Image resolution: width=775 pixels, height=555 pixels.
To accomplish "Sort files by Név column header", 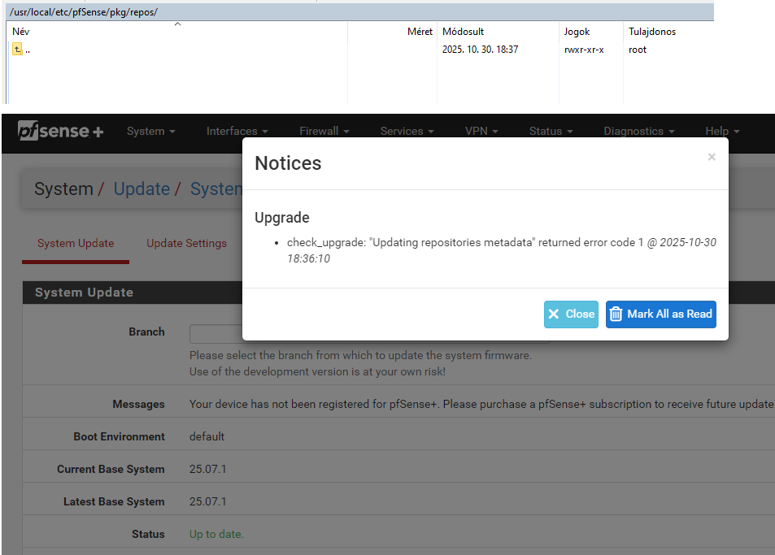I will click(21, 32).
